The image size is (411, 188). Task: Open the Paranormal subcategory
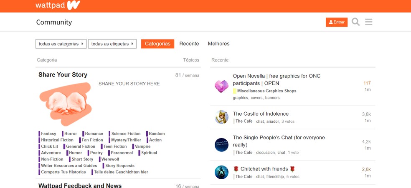coord(122,153)
